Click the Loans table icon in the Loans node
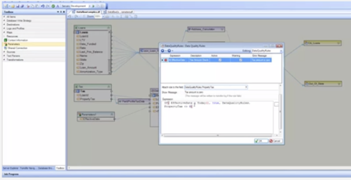Screen dimensions: 351x180 point(77,32)
